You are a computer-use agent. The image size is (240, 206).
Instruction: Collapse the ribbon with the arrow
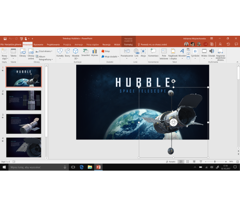tap(237, 62)
